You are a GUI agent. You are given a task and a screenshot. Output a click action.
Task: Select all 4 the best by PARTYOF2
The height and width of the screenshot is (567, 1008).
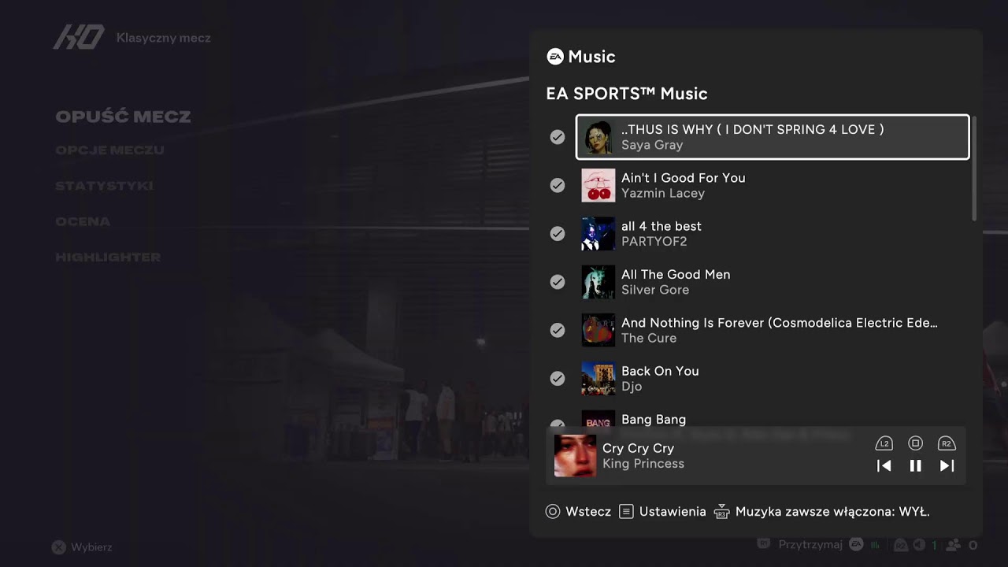click(773, 234)
